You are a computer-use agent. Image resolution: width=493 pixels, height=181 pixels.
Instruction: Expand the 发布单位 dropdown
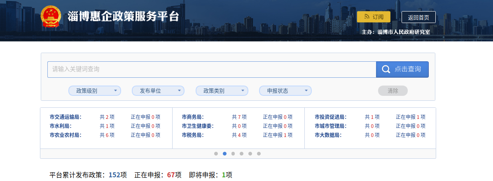point(158,91)
